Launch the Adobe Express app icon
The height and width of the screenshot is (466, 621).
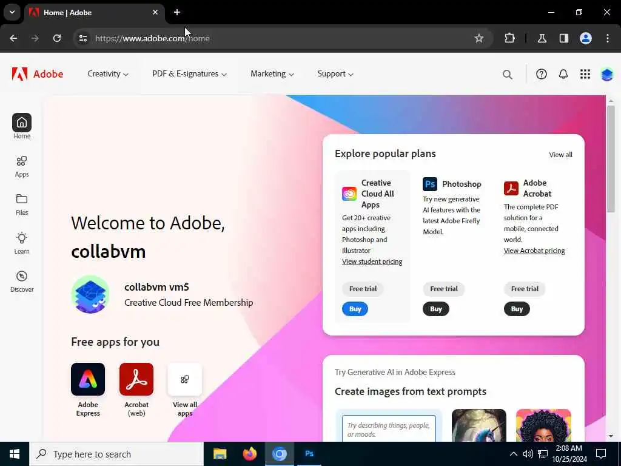(x=88, y=379)
